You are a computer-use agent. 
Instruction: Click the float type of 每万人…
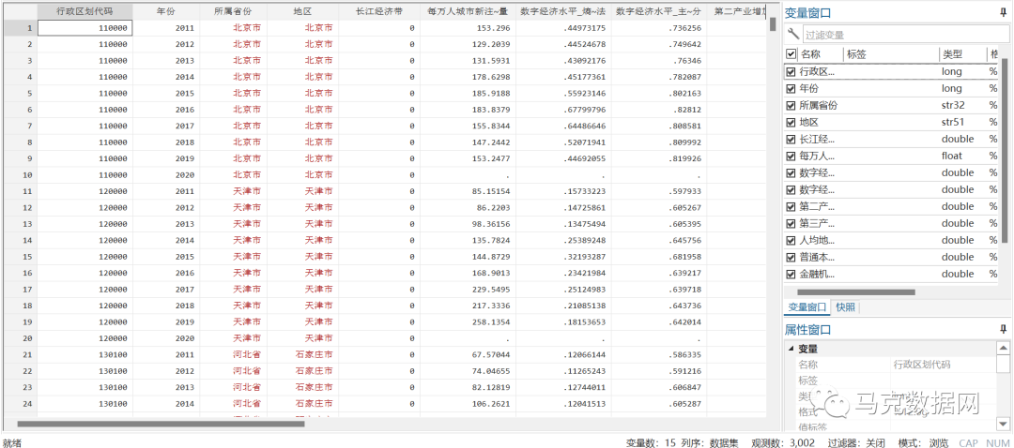952,156
